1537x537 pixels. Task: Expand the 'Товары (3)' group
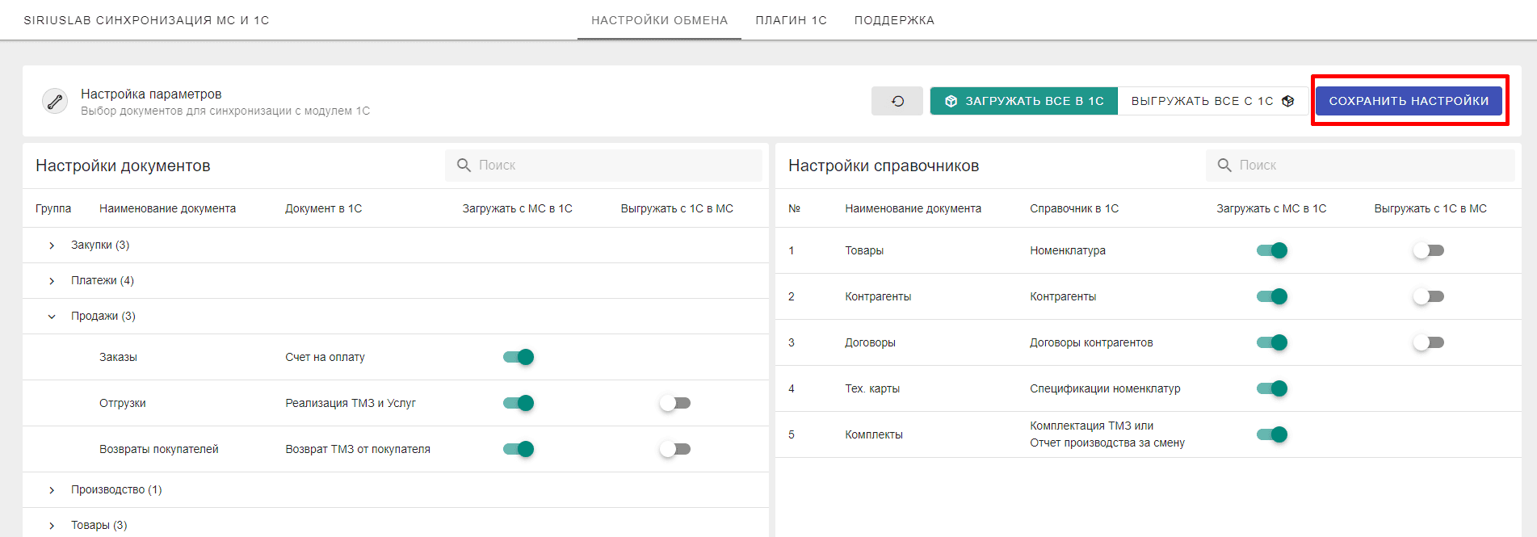[x=52, y=526]
